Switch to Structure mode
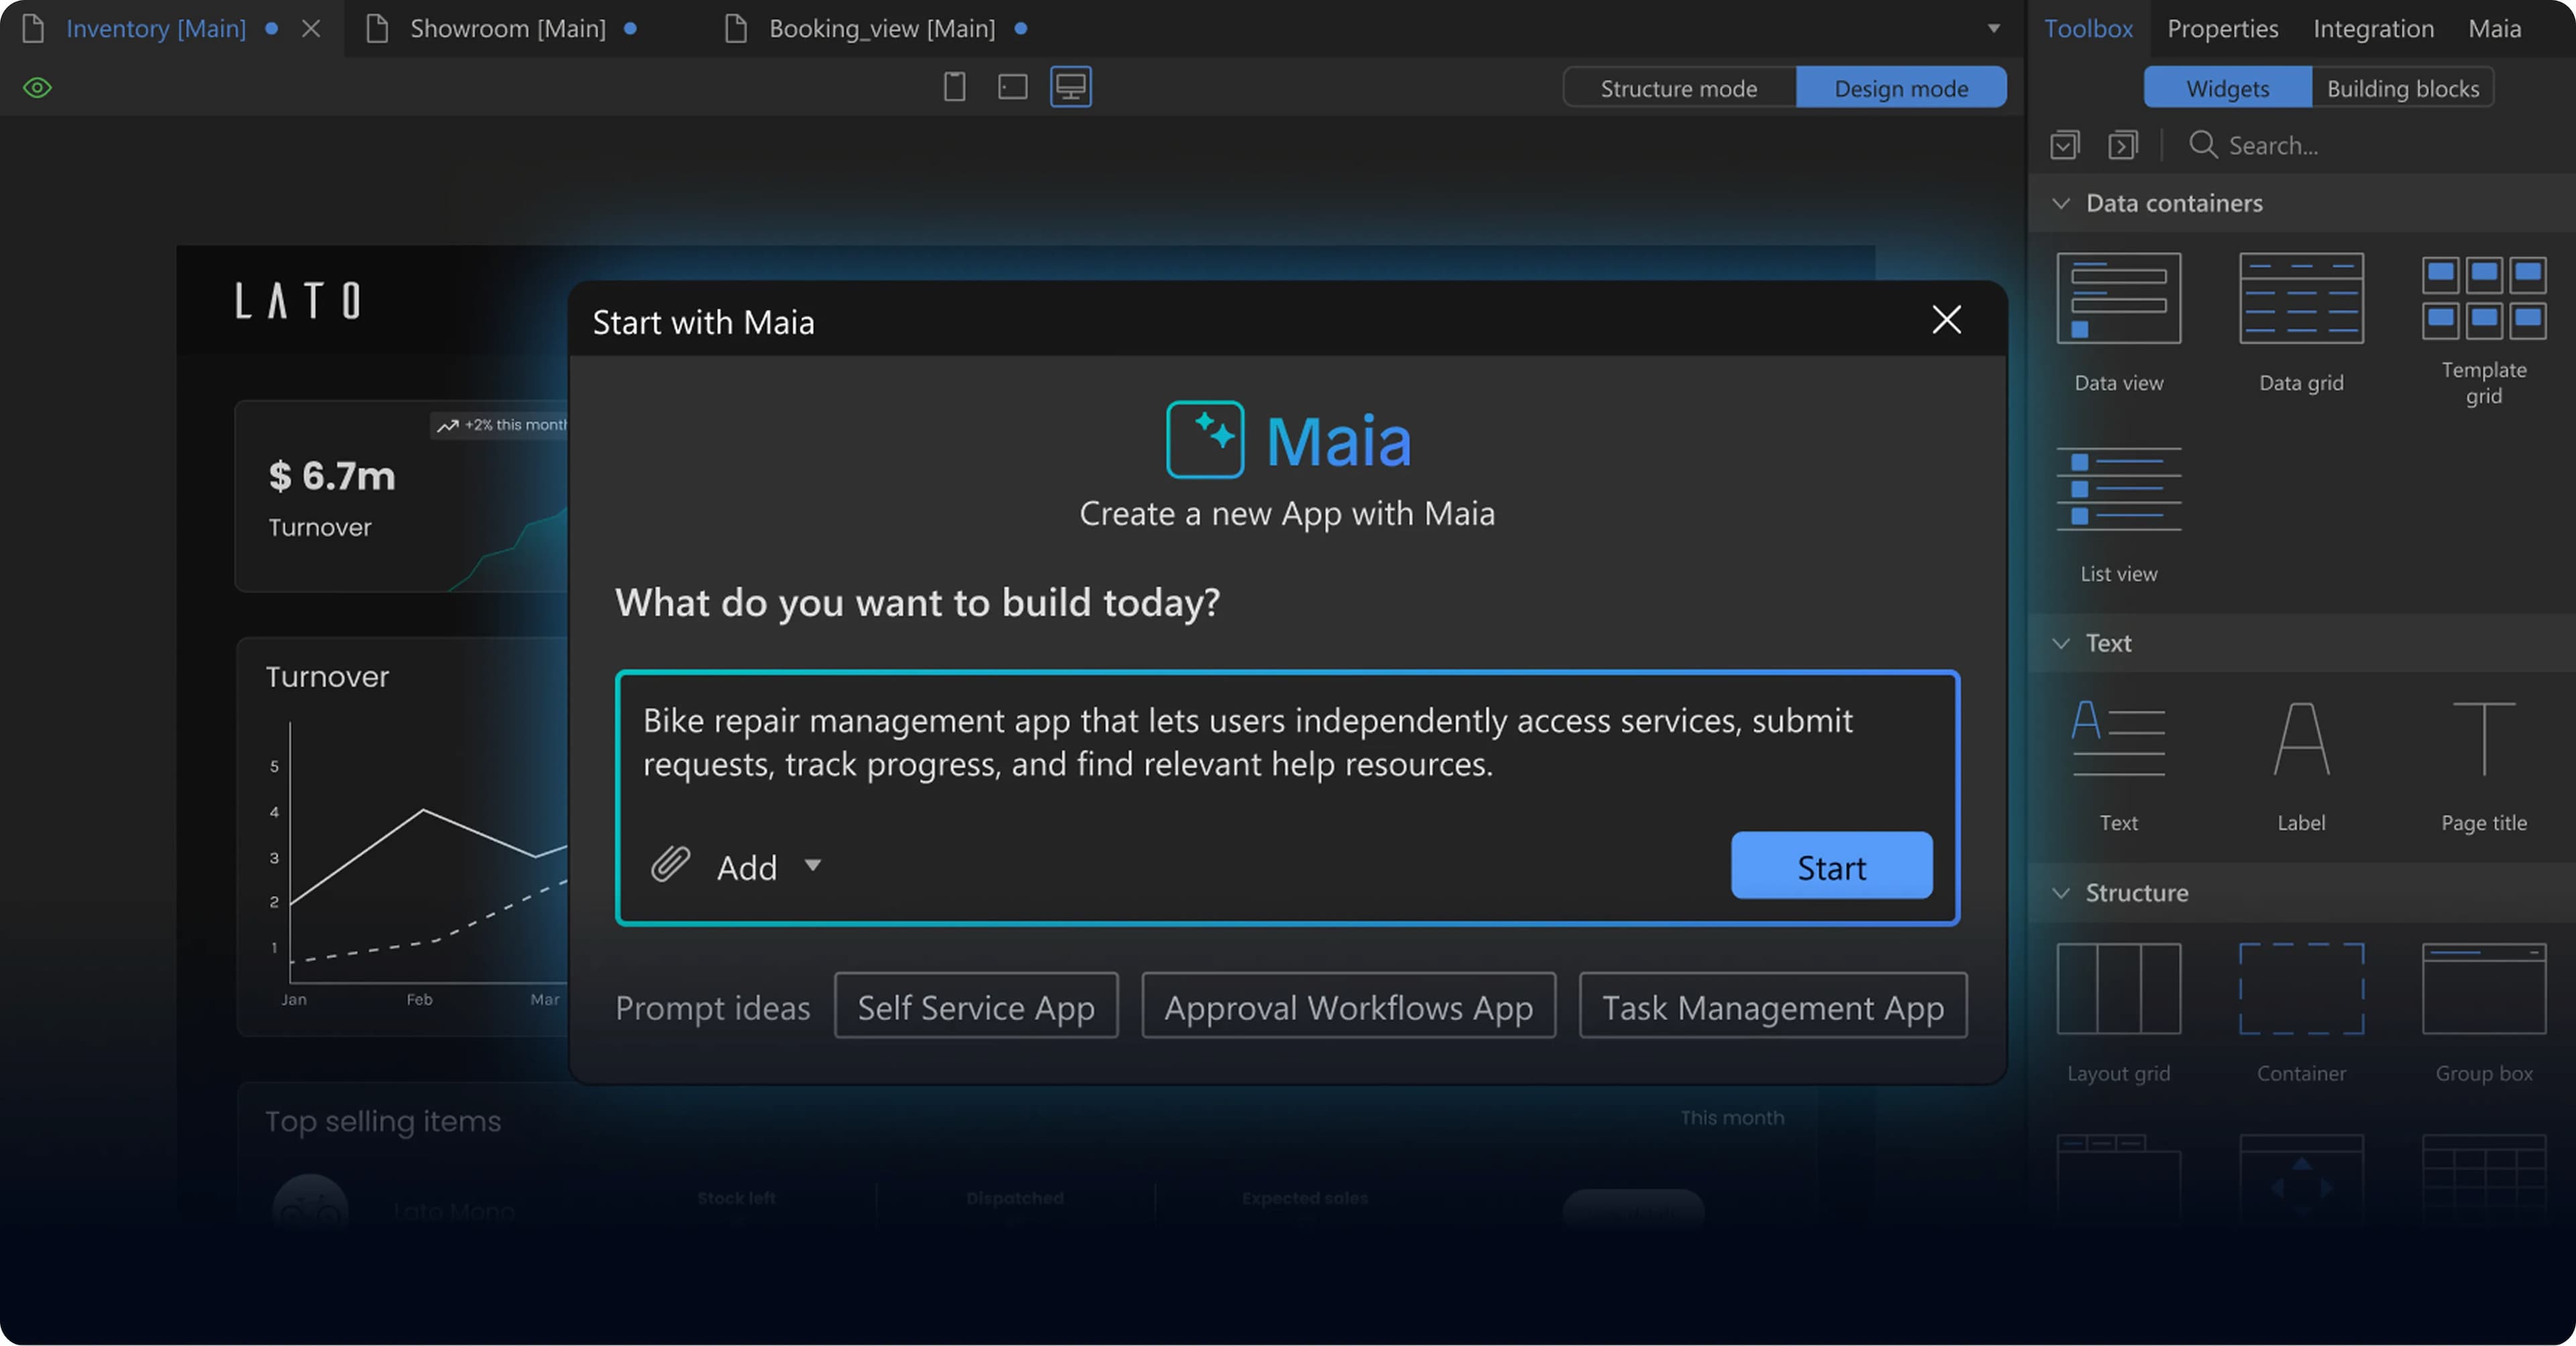The image size is (2576, 1346). (x=1679, y=88)
